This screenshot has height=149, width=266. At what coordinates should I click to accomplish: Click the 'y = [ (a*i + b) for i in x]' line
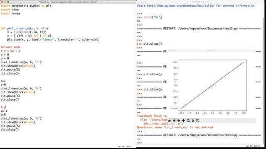click(x=29, y=36)
